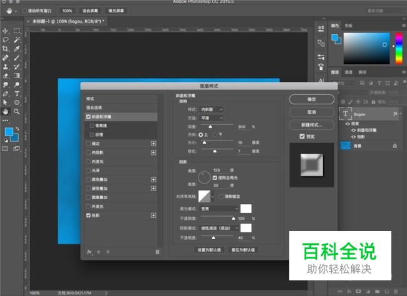Collapse the Sogou layer effects arrow
This screenshot has width=407, height=296.
[401, 114]
